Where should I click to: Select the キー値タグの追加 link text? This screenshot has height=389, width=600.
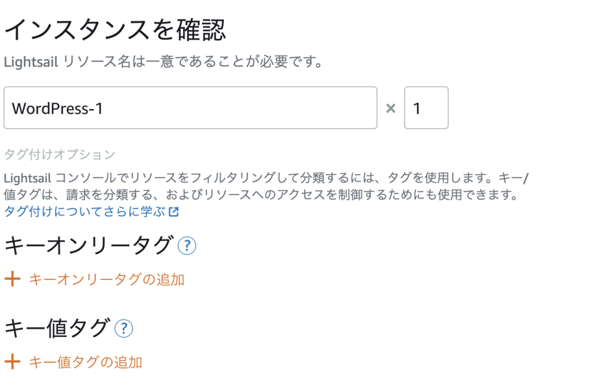(86, 362)
